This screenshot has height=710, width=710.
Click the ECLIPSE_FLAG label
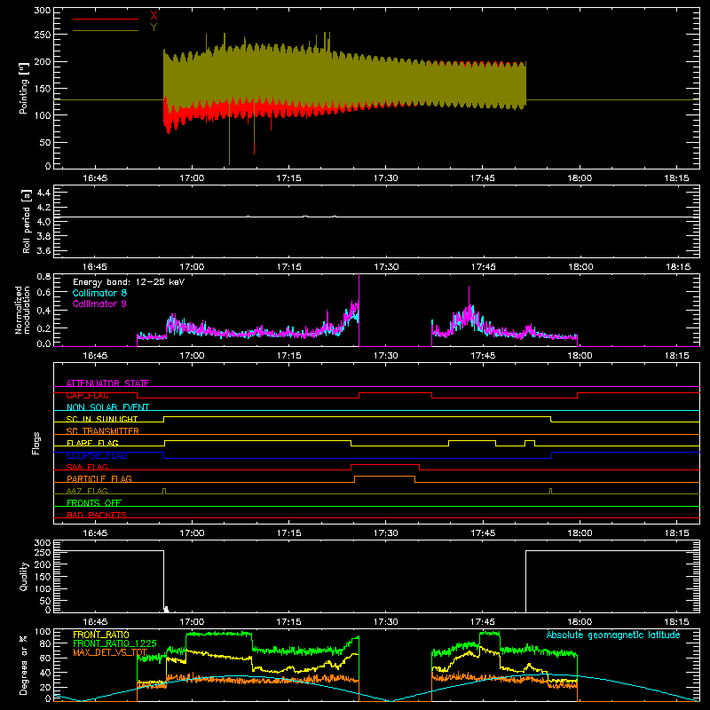click(97, 455)
